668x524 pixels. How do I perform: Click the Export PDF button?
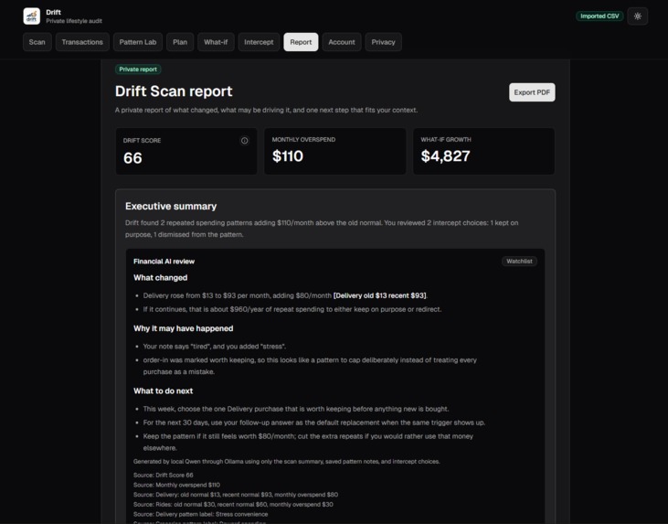tap(532, 92)
